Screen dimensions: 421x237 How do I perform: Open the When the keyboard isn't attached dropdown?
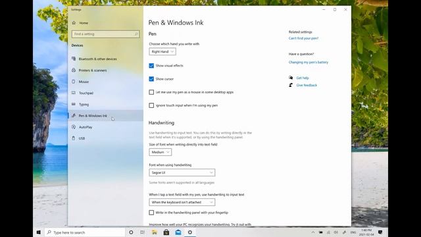tap(182, 202)
